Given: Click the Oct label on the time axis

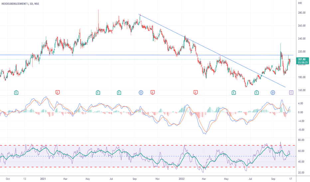Looking at the screenshot, I should click(x=8, y=179).
